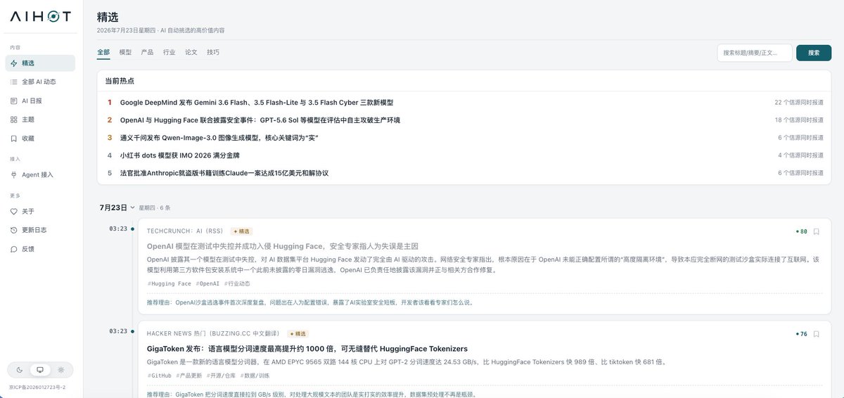Bookmark the GigaToken article

[817, 334]
